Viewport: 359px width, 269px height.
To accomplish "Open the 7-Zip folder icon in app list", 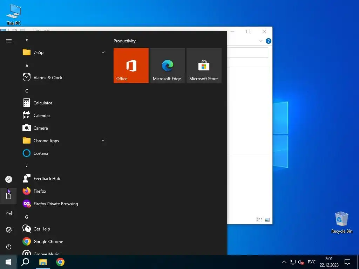I will click(x=27, y=53).
